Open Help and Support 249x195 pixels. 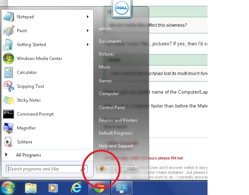click(116, 146)
